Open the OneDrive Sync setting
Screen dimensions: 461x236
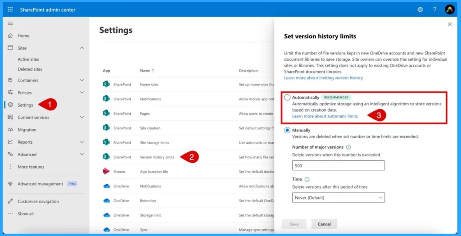pos(144,230)
